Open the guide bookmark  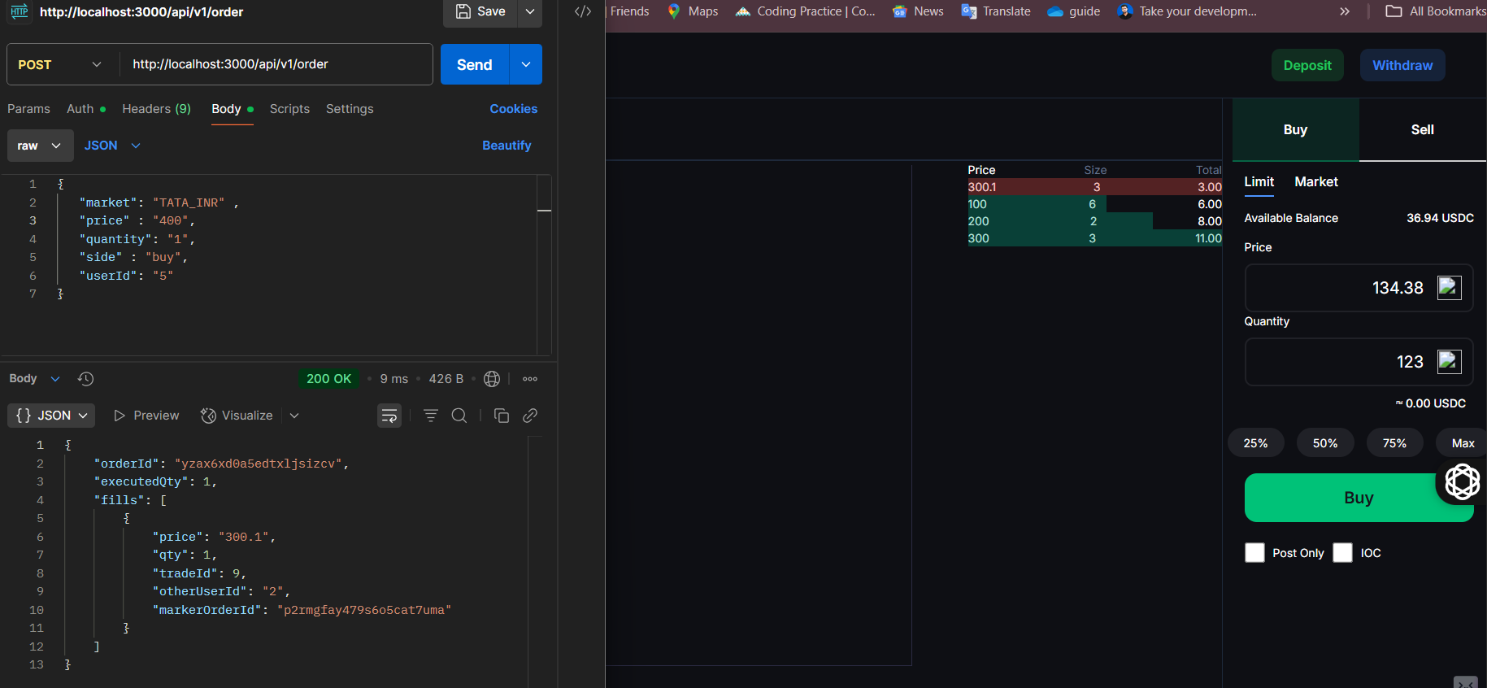tap(1074, 11)
